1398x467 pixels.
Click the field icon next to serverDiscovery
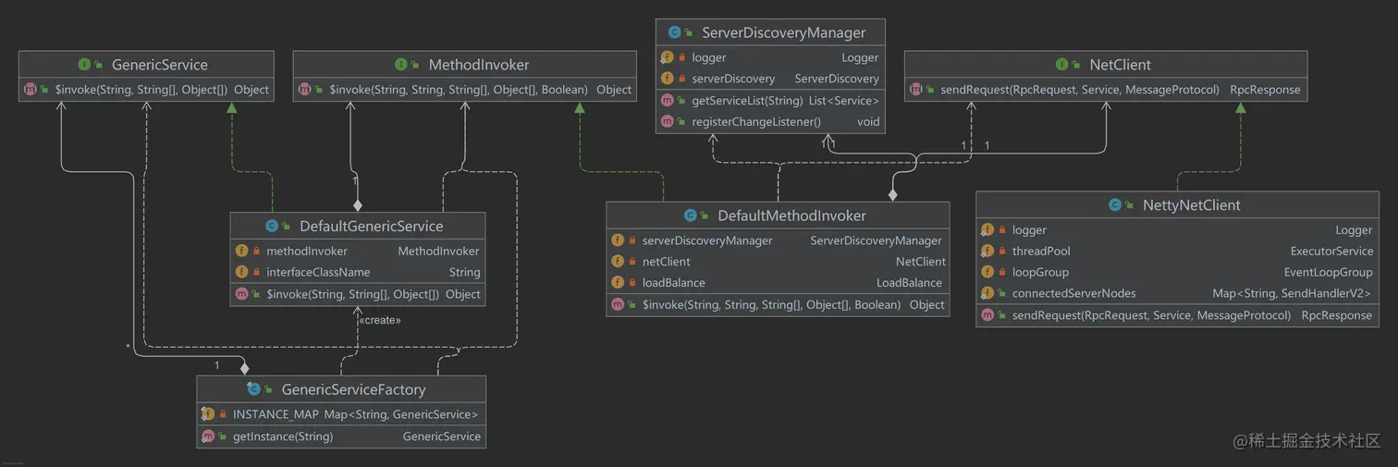coord(668,79)
